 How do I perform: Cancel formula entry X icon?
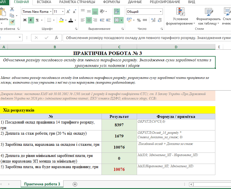36,38
